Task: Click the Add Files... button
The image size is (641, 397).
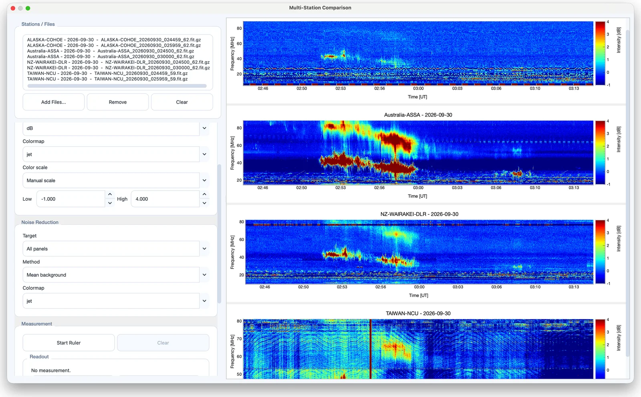Action: click(x=54, y=102)
